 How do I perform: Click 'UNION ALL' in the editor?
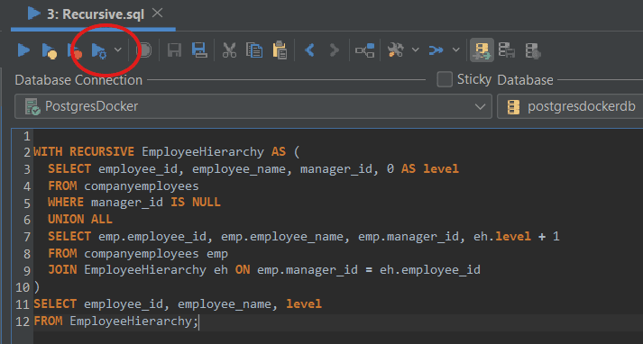point(80,220)
